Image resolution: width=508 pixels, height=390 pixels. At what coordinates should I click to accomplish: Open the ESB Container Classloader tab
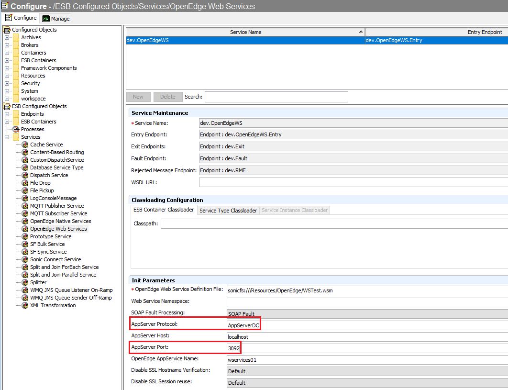pos(164,210)
